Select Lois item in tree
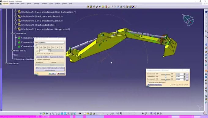Viewport: 208px width, 118px height. coord(16,55)
